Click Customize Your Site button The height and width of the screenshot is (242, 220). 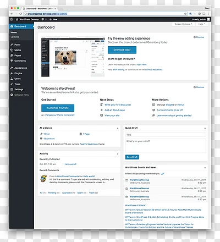[x=58, y=108]
